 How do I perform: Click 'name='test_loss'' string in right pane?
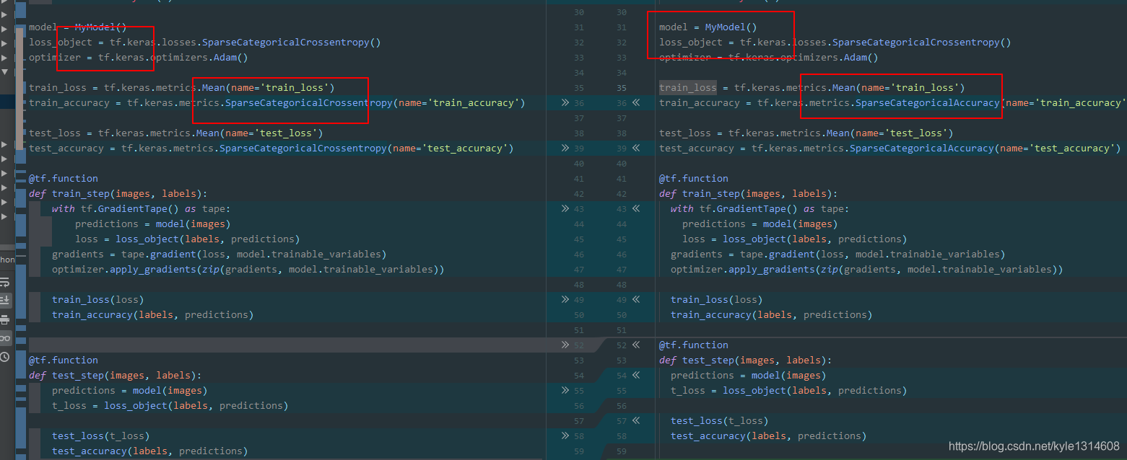point(902,133)
